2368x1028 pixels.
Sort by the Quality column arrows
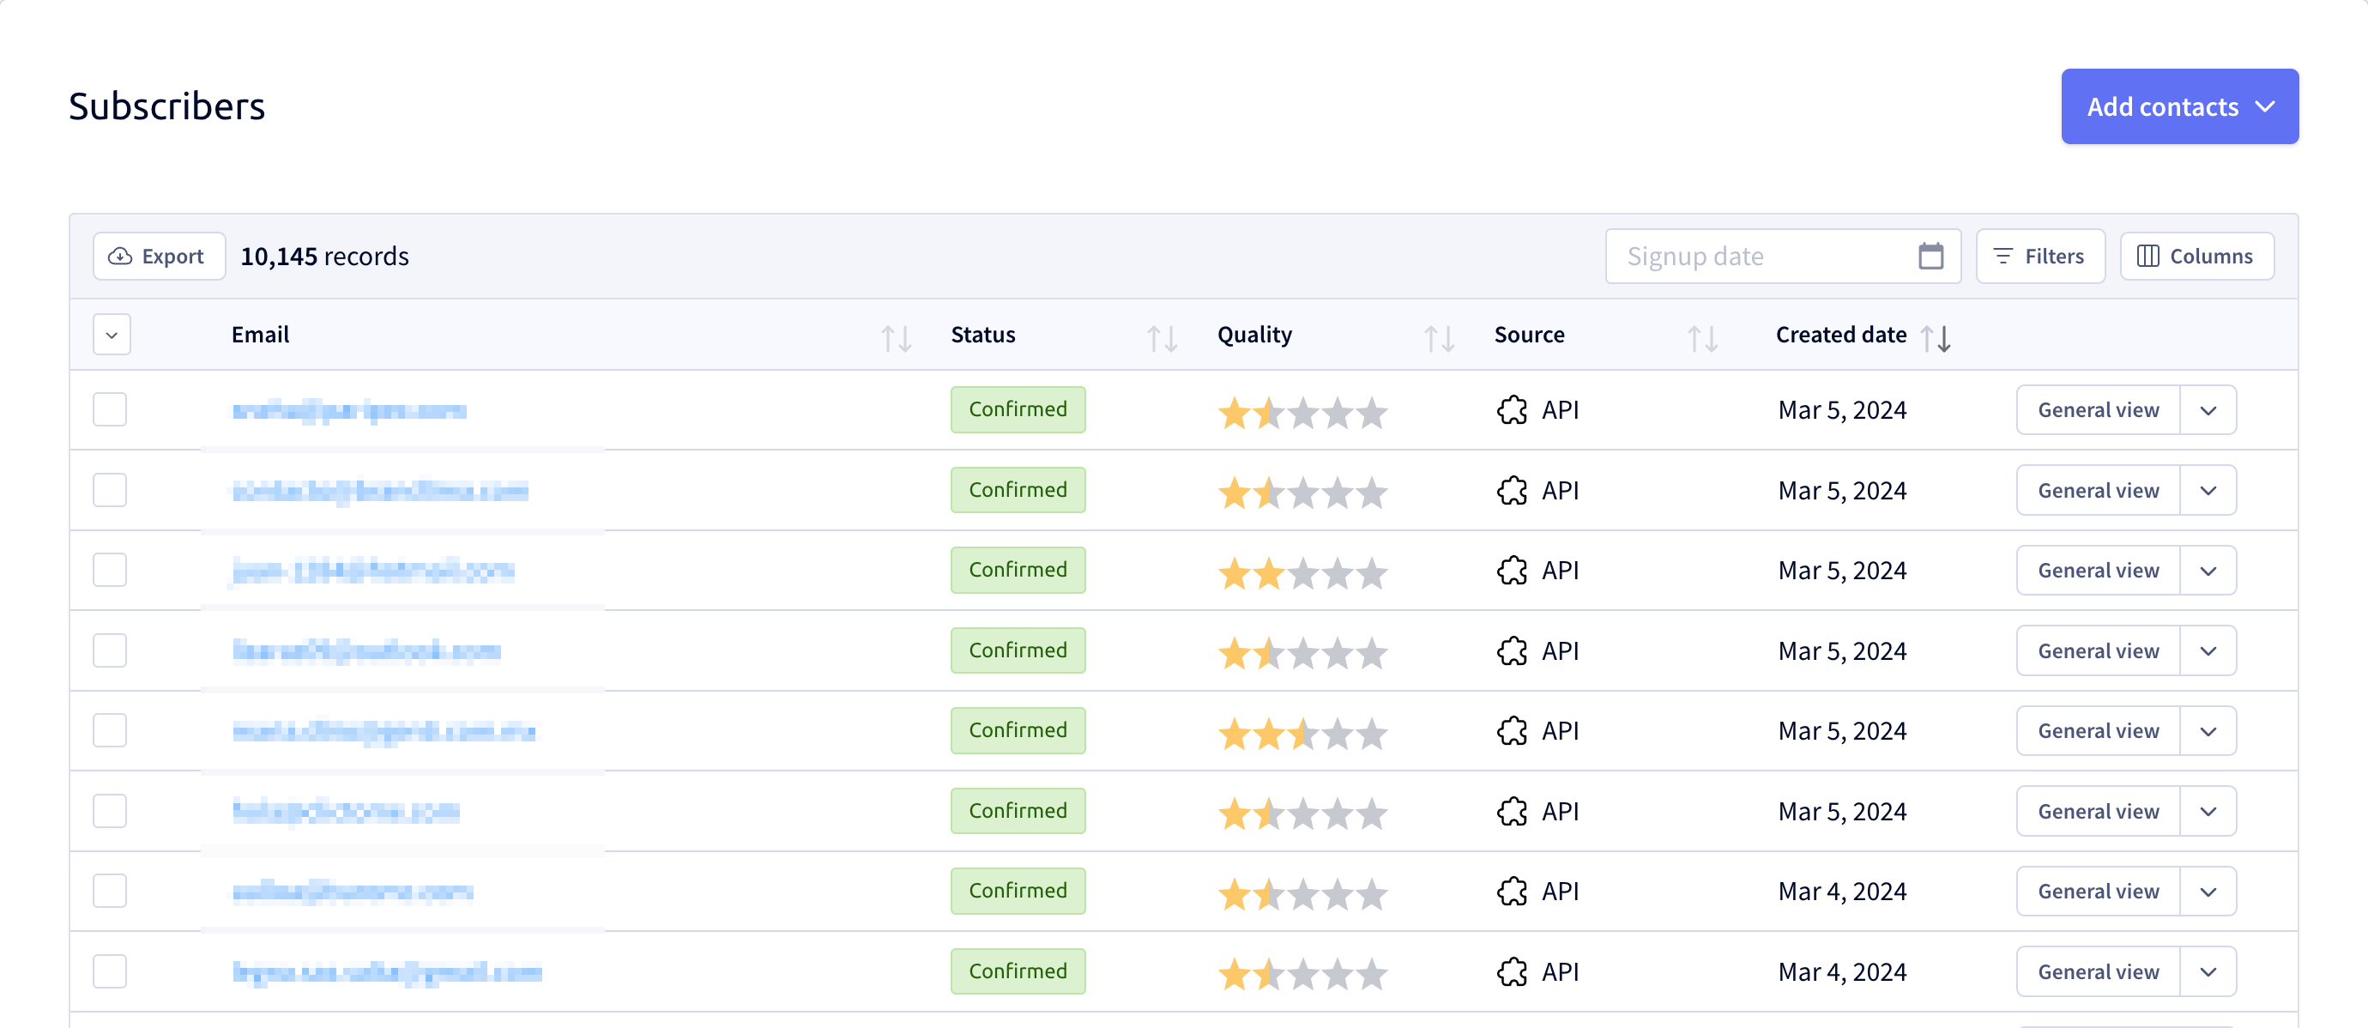point(1439,337)
